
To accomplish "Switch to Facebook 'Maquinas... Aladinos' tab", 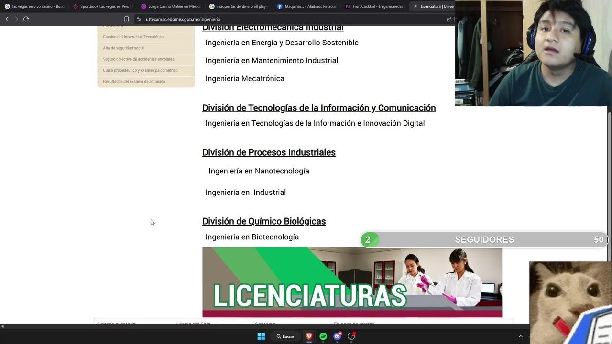I will 307,6.
